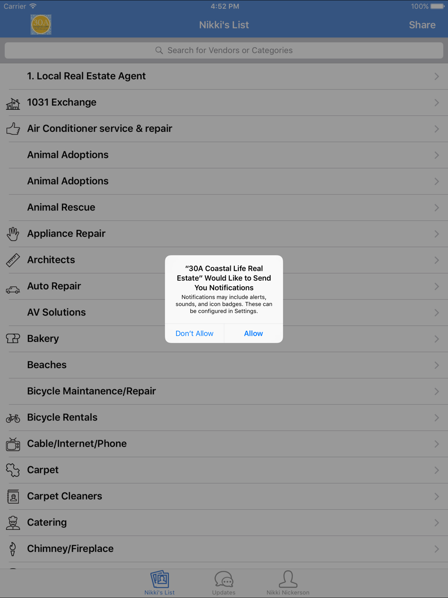Click the hand icon beside Appliance Repair
448x598 pixels.
13,234
